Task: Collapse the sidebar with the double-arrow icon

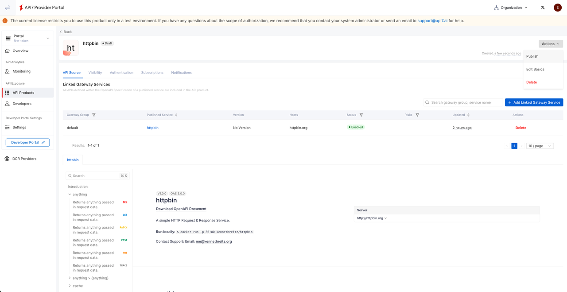Action: click(7, 8)
